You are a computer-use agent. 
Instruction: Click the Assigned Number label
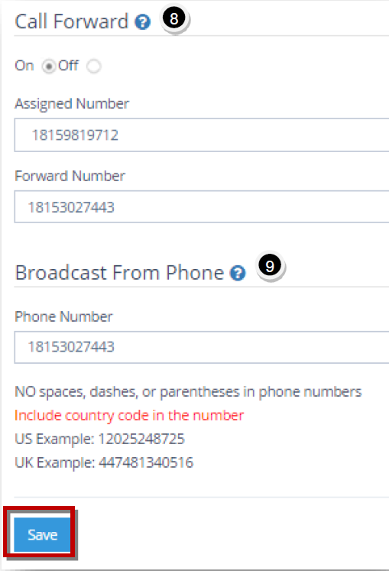pos(72,104)
